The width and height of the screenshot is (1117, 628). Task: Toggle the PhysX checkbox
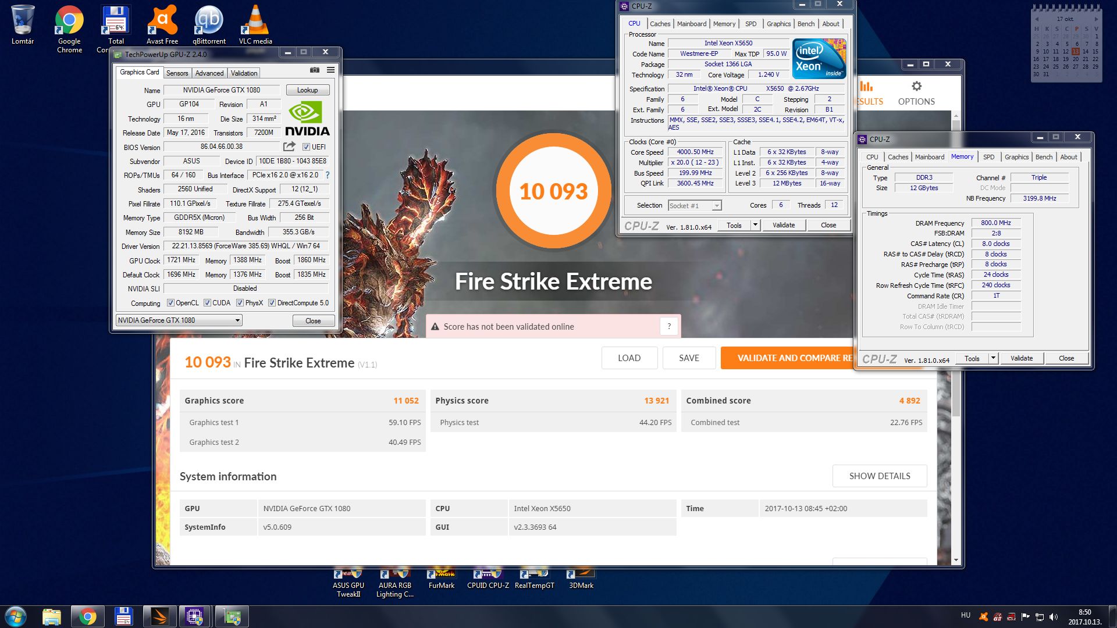pos(240,303)
